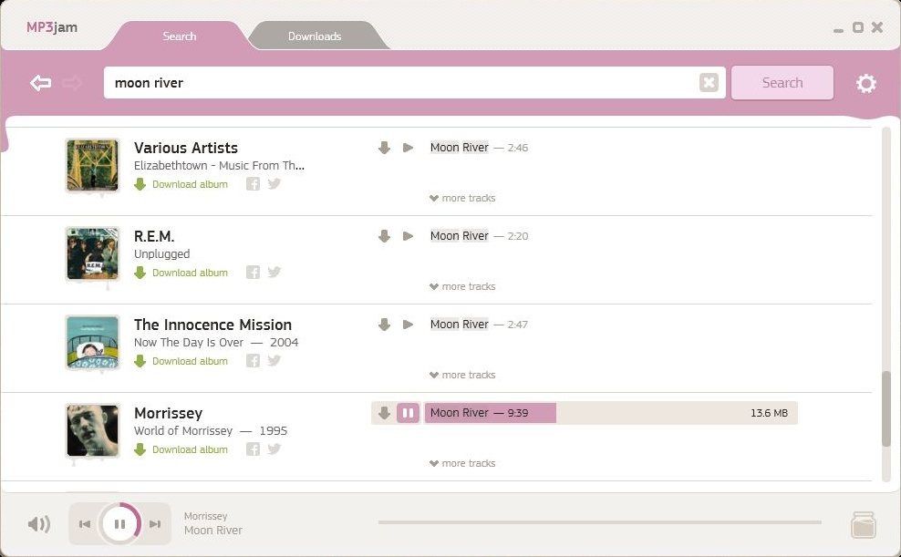
Task: Share Now The Day Is Over on Facebook
Action: point(253,361)
